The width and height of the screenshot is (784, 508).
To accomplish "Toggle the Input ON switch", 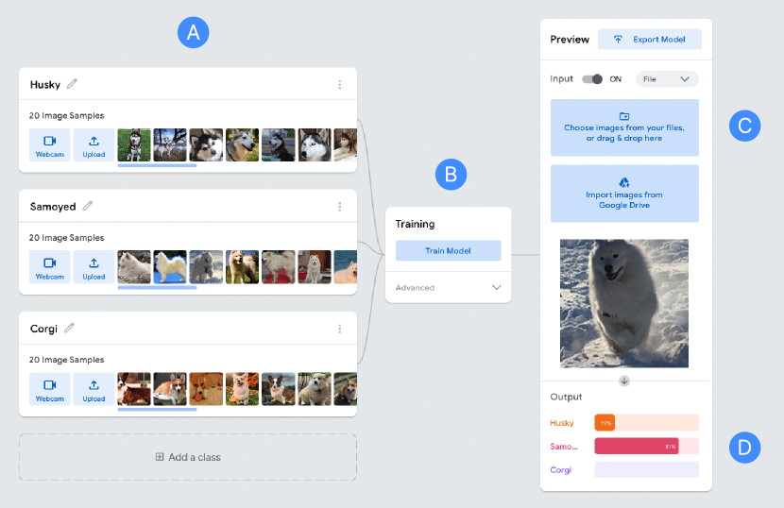I will click(592, 79).
